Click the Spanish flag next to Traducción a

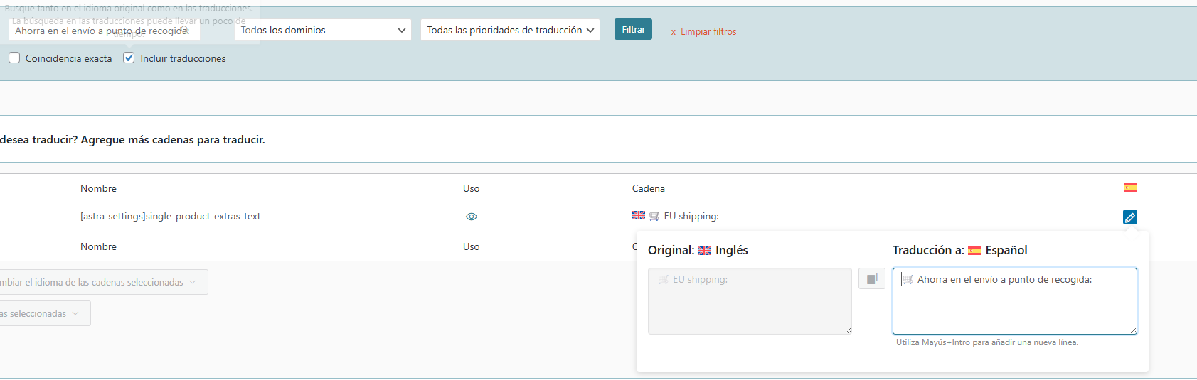tap(974, 251)
